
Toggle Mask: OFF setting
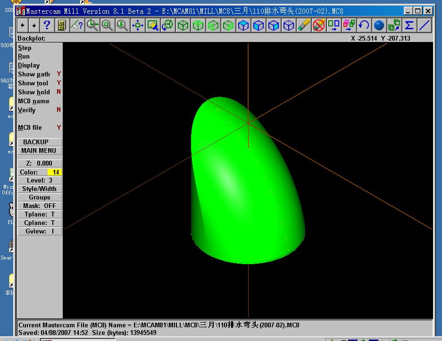pyautogui.click(x=40, y=206)
